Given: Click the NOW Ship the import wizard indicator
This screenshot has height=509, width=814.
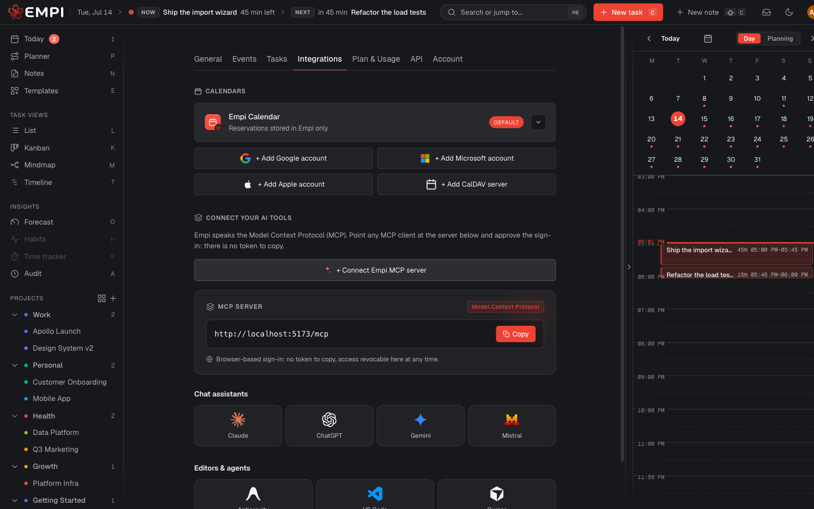Looking at the screenshot, I should [202, 12].
